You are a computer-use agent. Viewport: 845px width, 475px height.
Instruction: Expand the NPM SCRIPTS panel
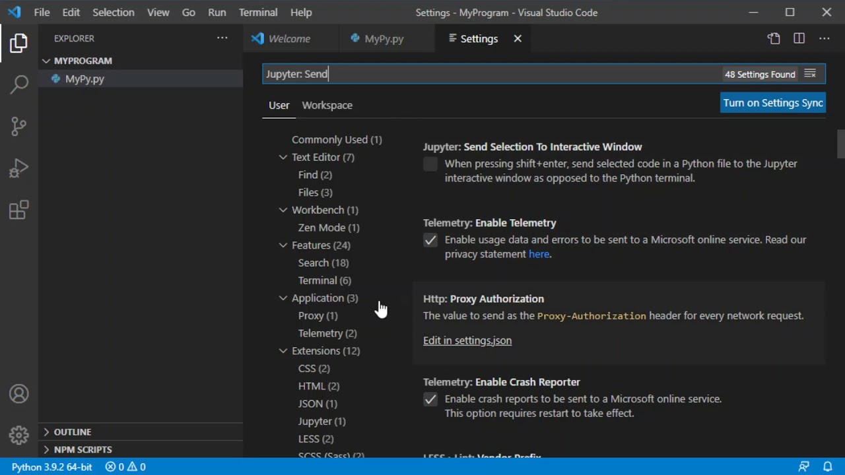[x=140, y=449]
